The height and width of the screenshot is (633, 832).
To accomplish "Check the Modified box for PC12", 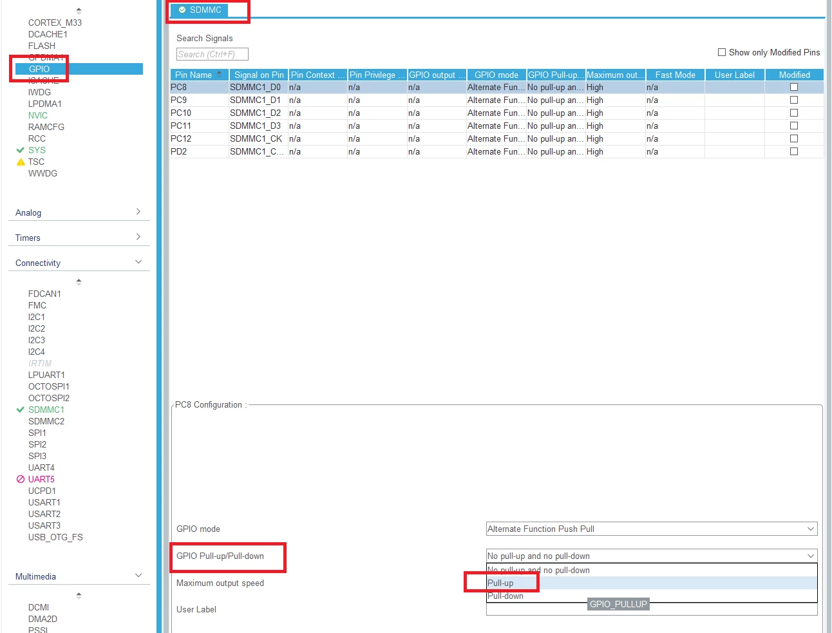I will tap(794, 138).
